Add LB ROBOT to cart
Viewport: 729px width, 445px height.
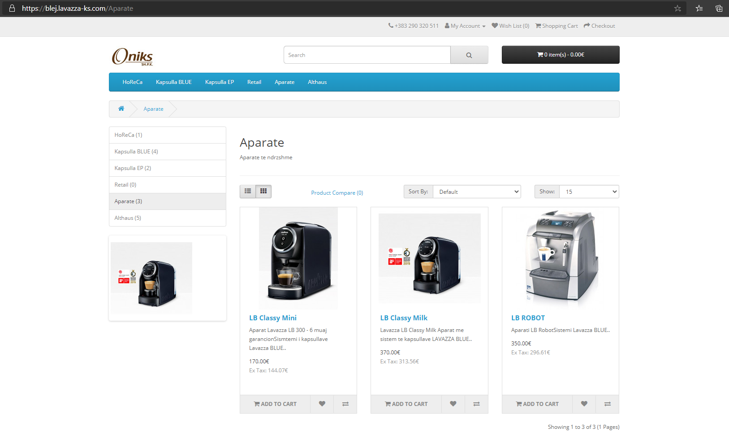click(x=537, y=404)
